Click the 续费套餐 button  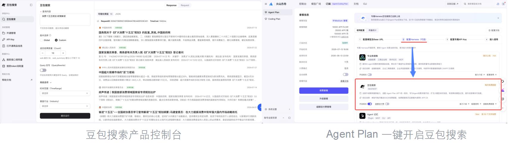click(x=324, y=90)
